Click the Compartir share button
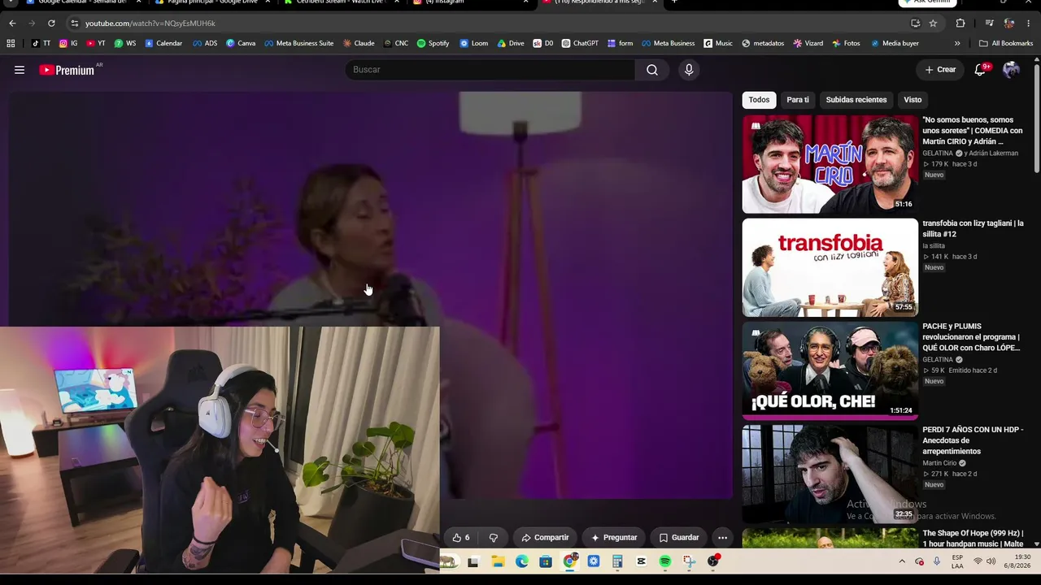 tap(545, 538)
